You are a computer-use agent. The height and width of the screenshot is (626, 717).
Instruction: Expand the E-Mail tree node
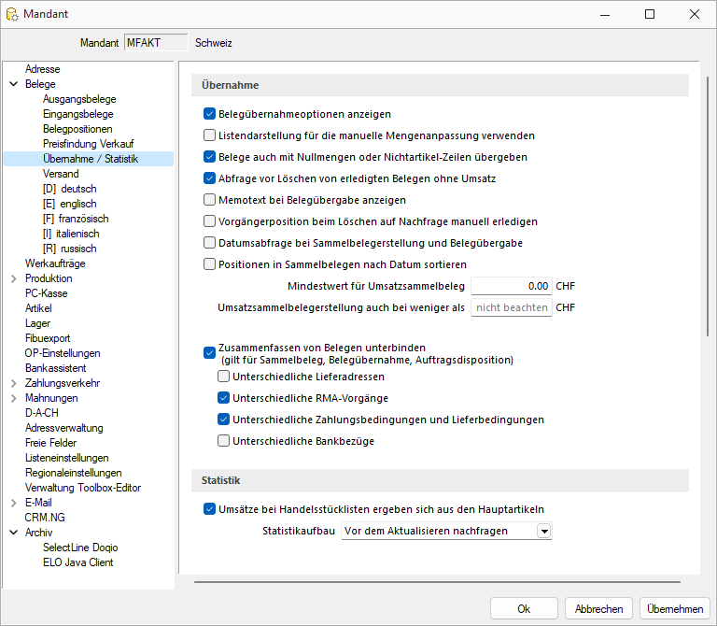[x=14, y=503]
